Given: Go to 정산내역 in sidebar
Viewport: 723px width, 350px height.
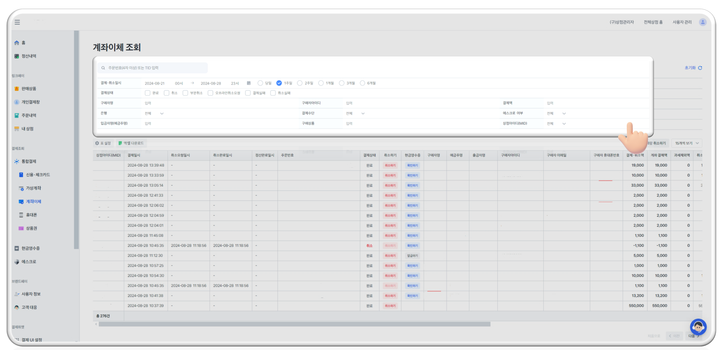Looking at the screenshot, I should pos(28,56).
